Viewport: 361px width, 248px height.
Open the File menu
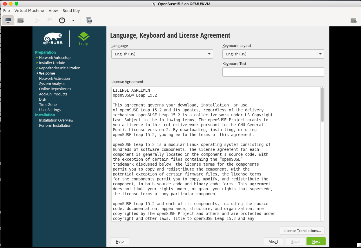[6, 10]
